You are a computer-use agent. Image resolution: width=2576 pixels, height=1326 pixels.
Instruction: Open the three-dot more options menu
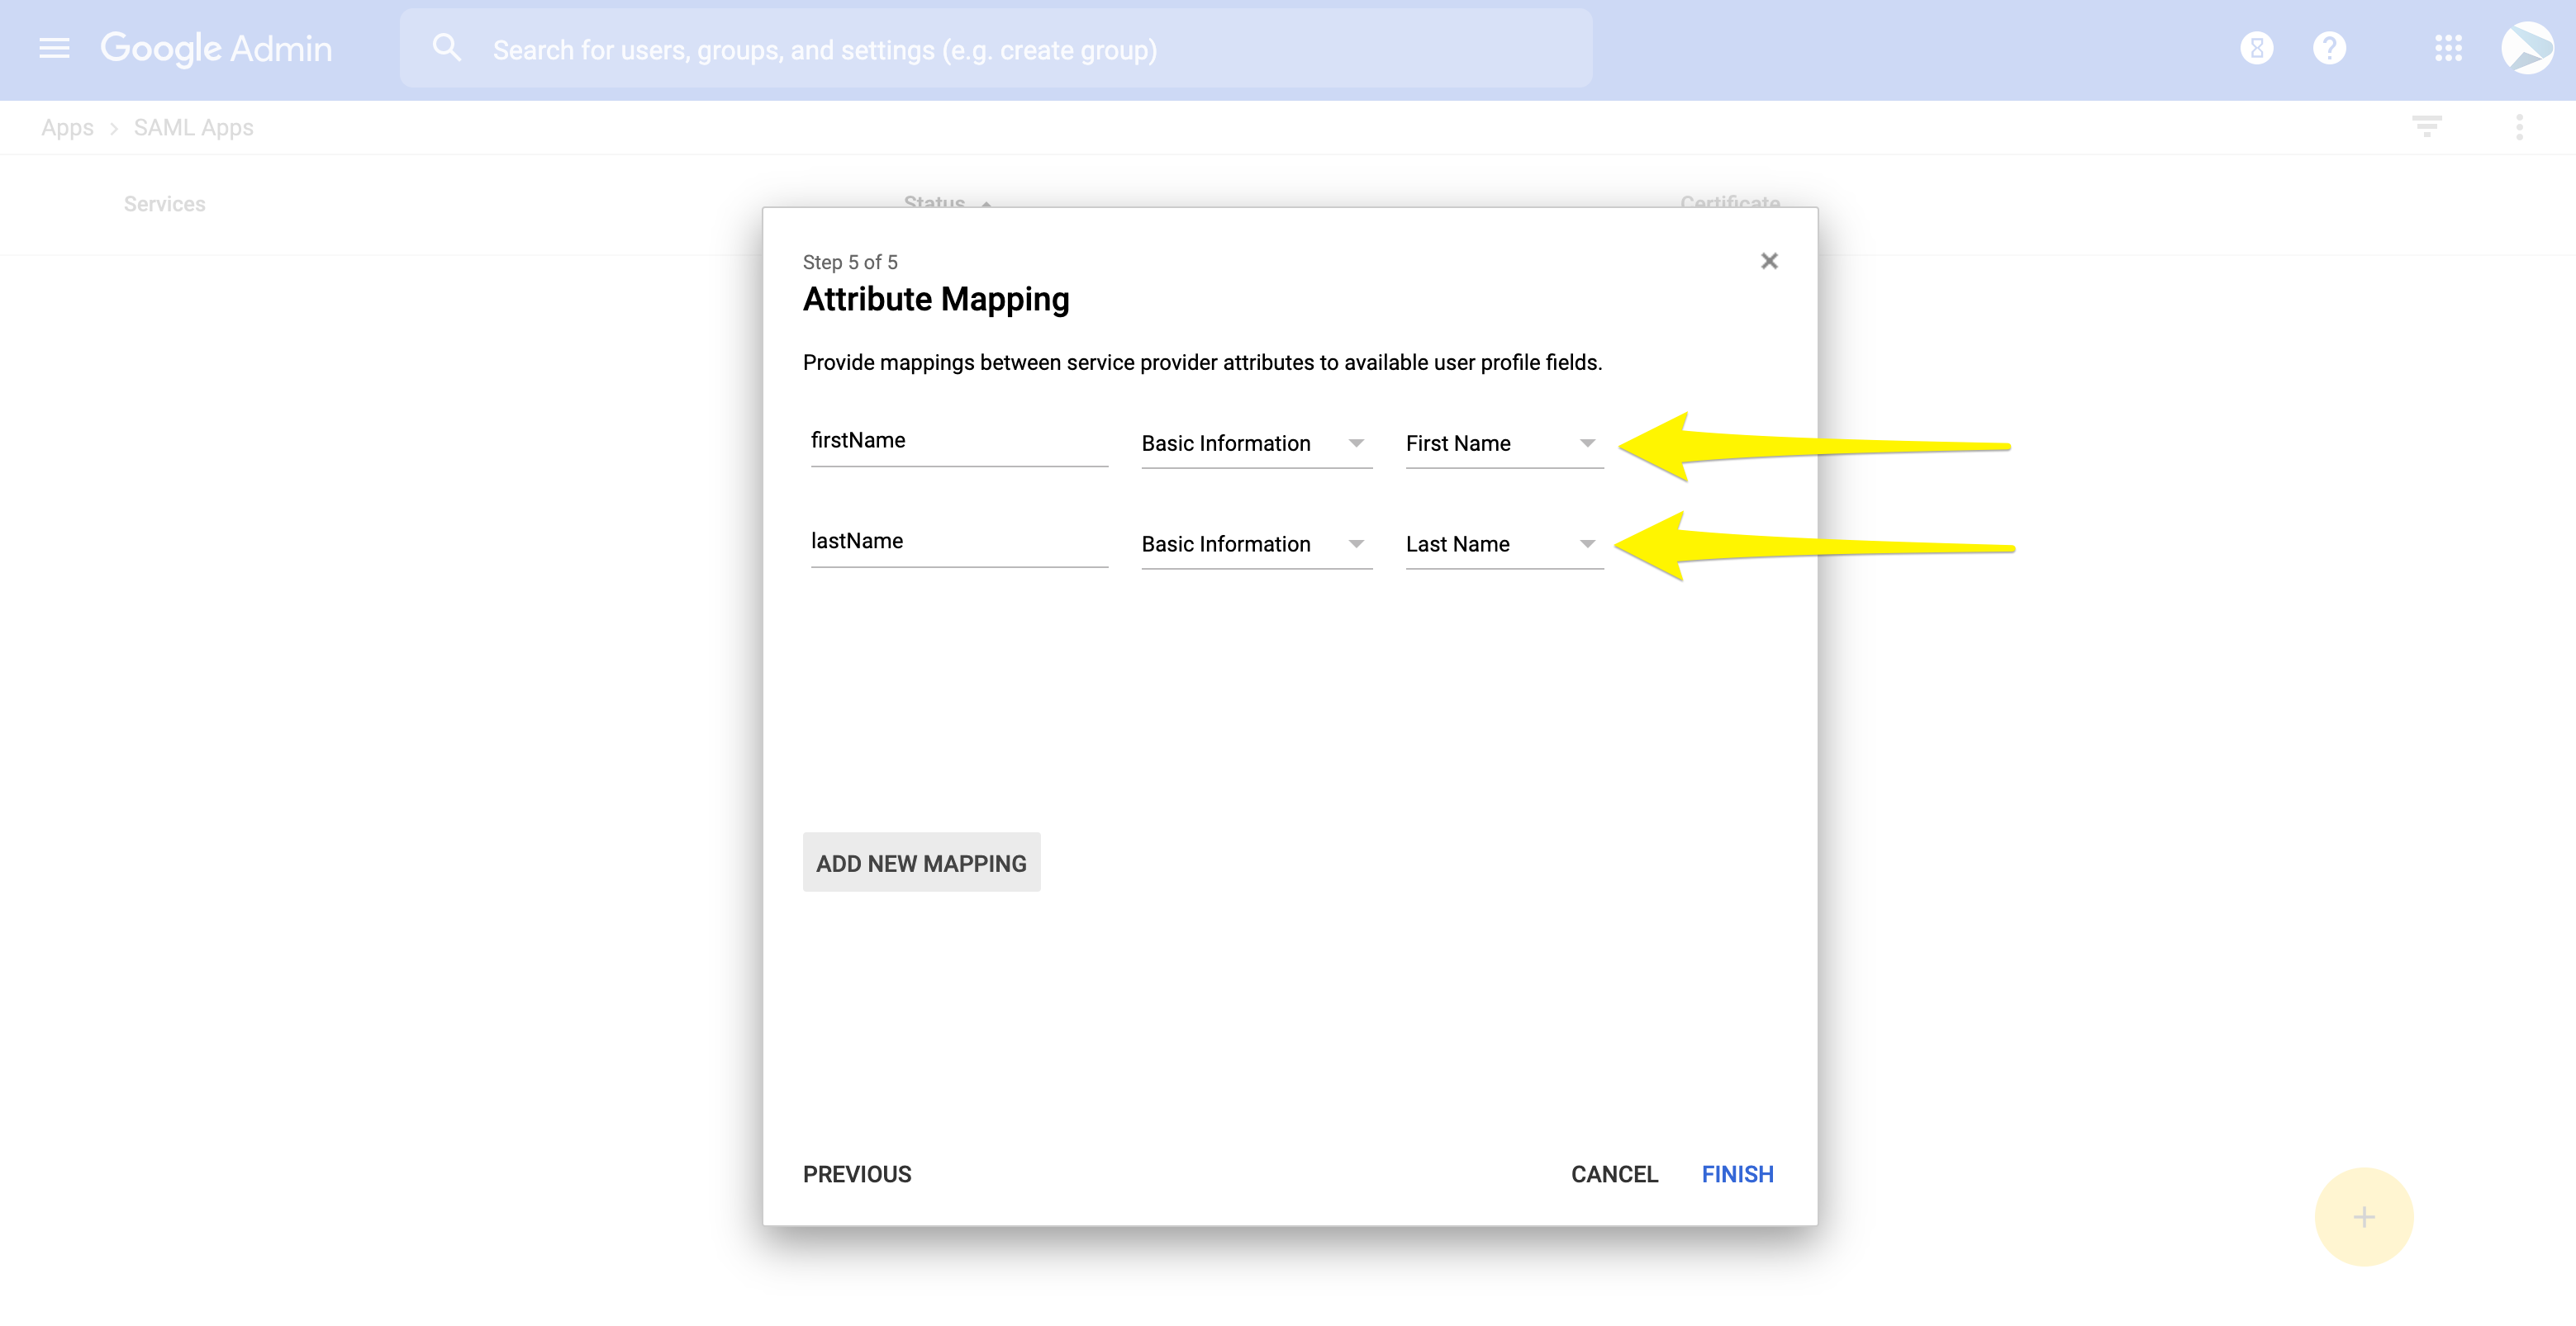tap(2519, 127)
